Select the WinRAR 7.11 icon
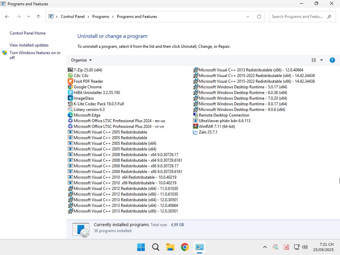The image size is (340, 255). [x=196, y=127]
